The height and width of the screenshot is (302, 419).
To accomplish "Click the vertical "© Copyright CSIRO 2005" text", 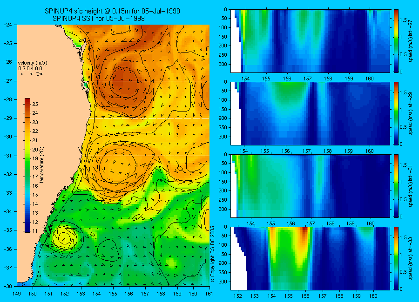I will pos(213,254).
